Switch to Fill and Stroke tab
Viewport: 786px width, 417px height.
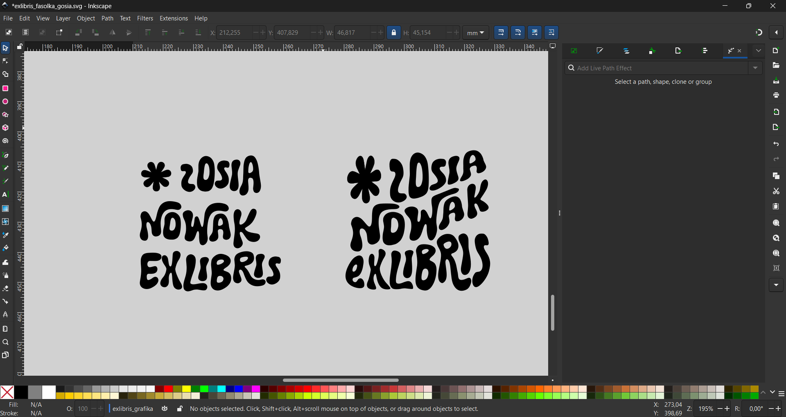point(600,51)
